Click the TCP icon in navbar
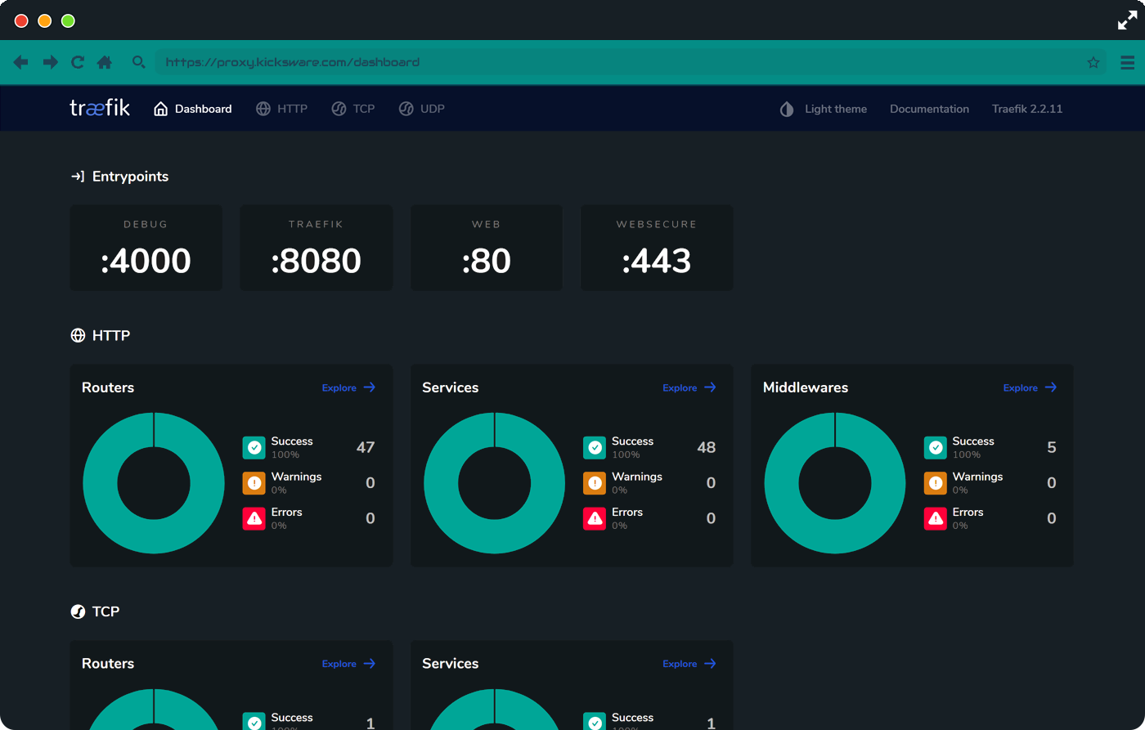This screenshot has height=730, width=1145. pyautogui.click(x=339, y=109)
